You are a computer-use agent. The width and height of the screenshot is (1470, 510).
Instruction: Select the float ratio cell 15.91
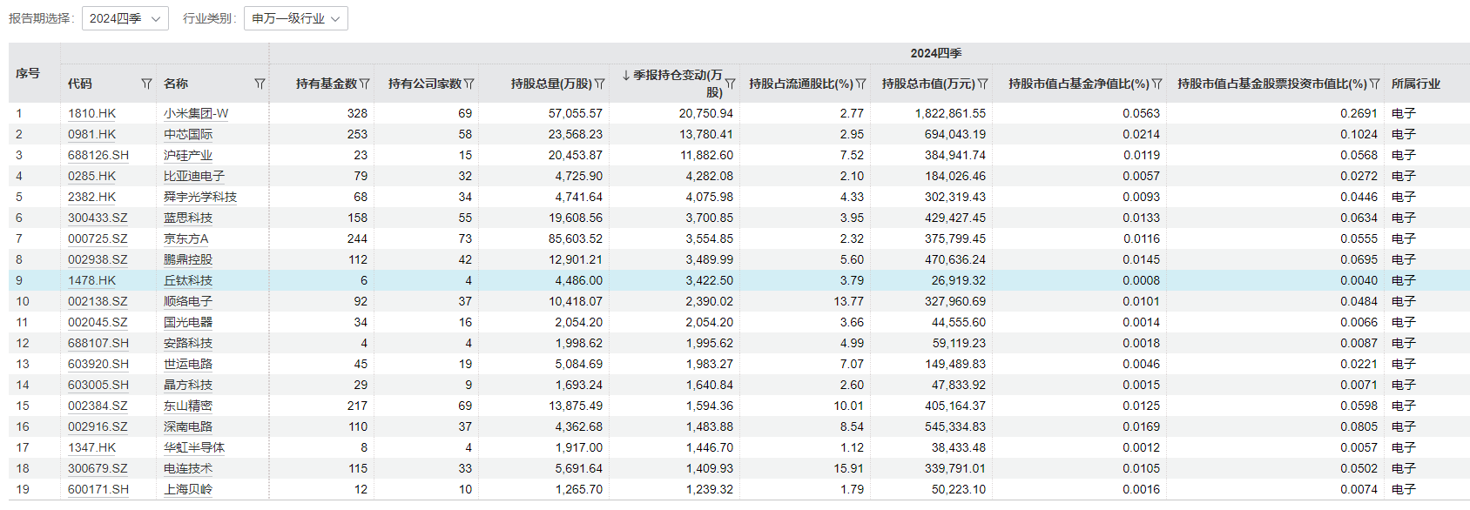point(849,468)
